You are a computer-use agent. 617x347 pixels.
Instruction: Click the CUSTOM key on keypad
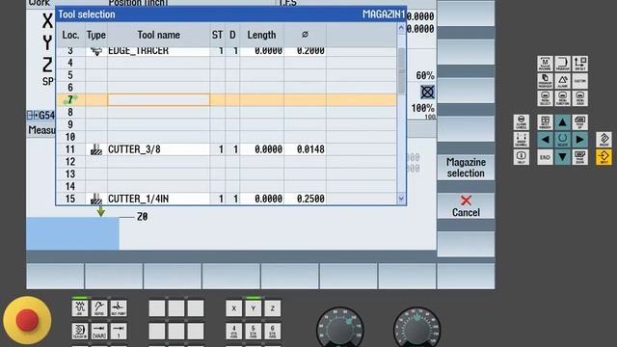tap(580, 81)
